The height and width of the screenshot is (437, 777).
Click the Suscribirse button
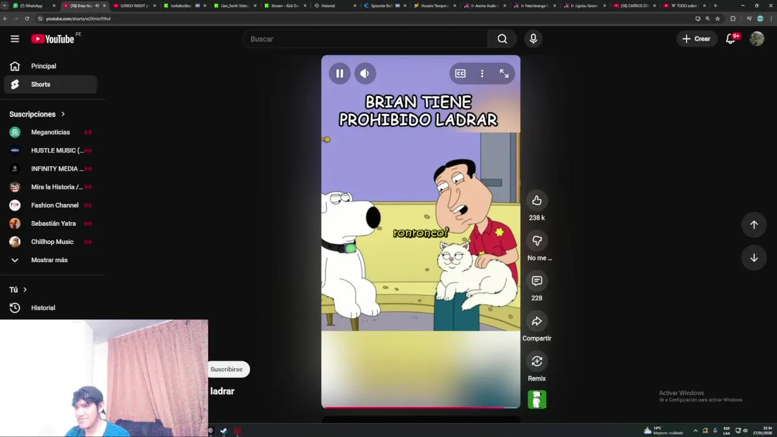[x=226, y=369]
